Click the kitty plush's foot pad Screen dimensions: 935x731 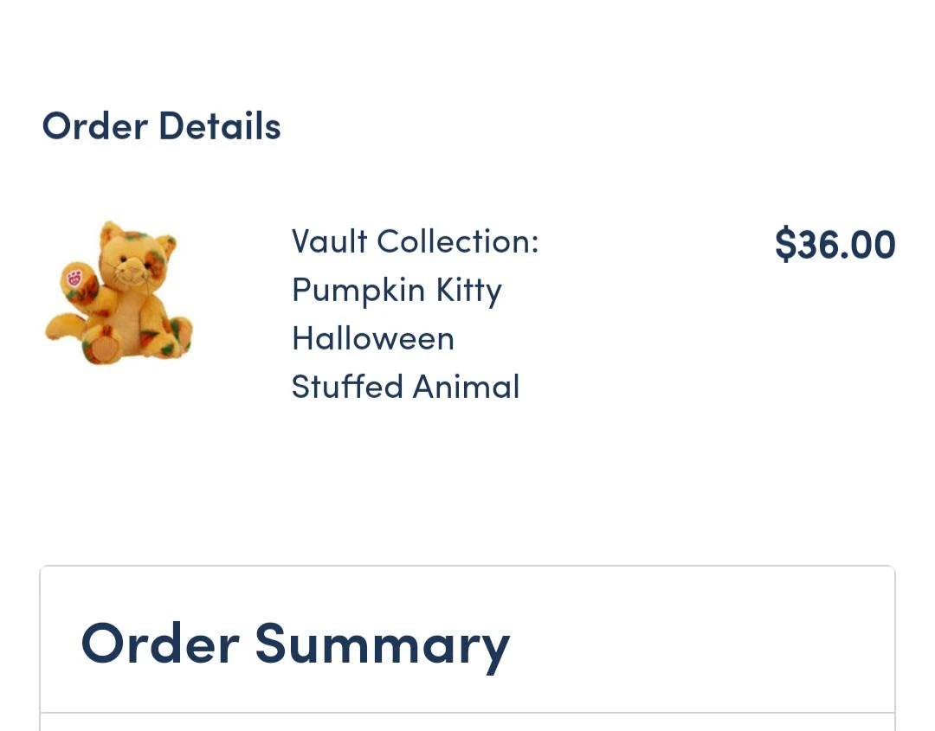pos(106,348)
